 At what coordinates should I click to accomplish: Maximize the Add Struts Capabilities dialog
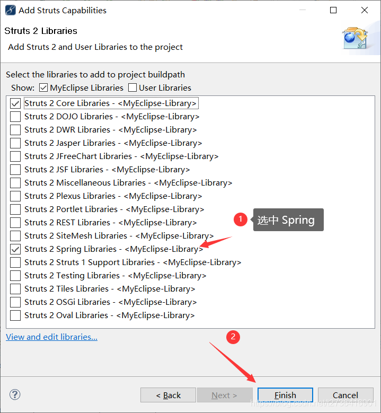(x=333, y=10)
